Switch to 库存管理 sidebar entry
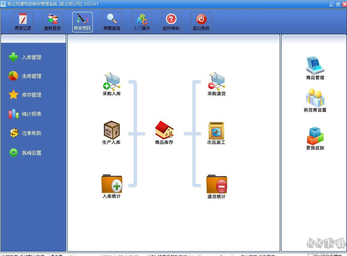347x256 pixels. (x=25, y=95)
